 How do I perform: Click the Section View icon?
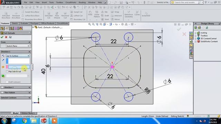(101, 24)
